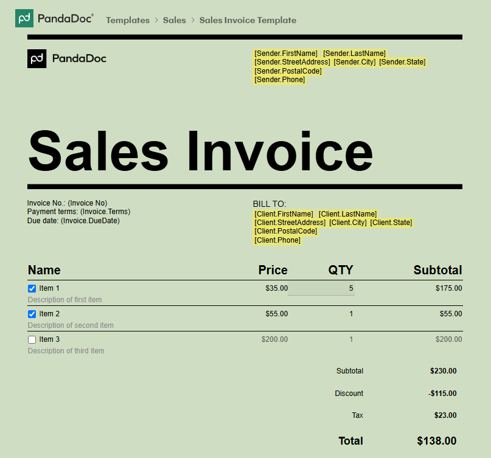The image size is (491, 458).
Task: Click the Item 1 price $35.00
Action: (276, 288)
